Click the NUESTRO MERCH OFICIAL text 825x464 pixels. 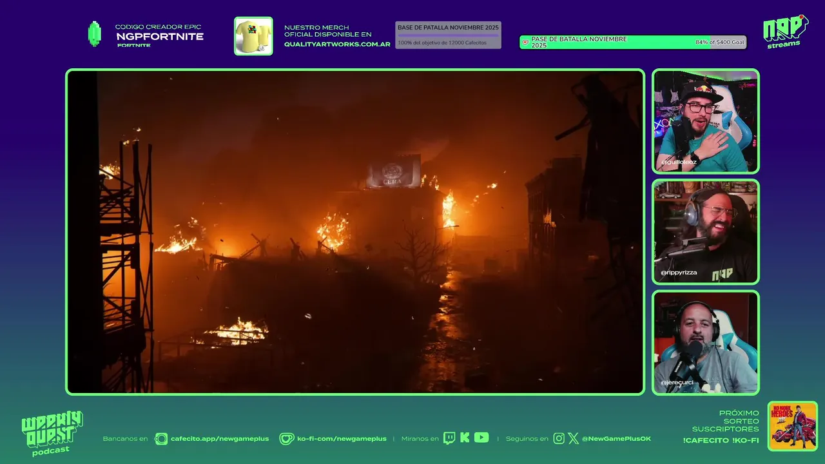[328, 31]
